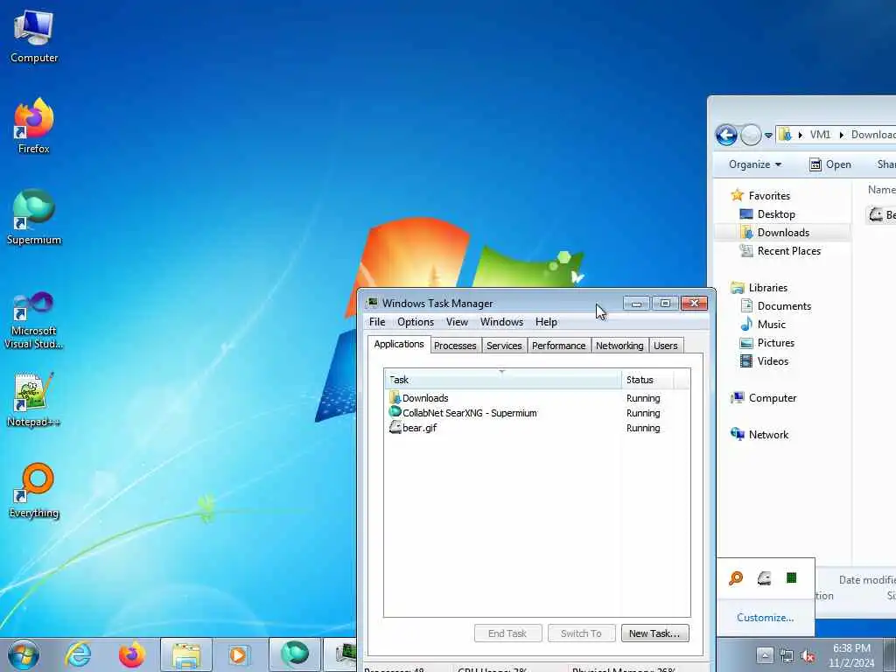The width and height of the screenshot is (896, 672).
Task: Select Network in navigation pane
Action: tap(768, 434)
